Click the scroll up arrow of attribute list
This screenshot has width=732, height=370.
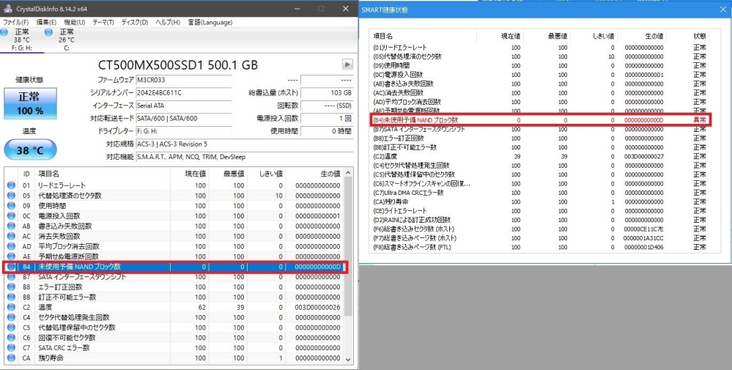point(348,173)
